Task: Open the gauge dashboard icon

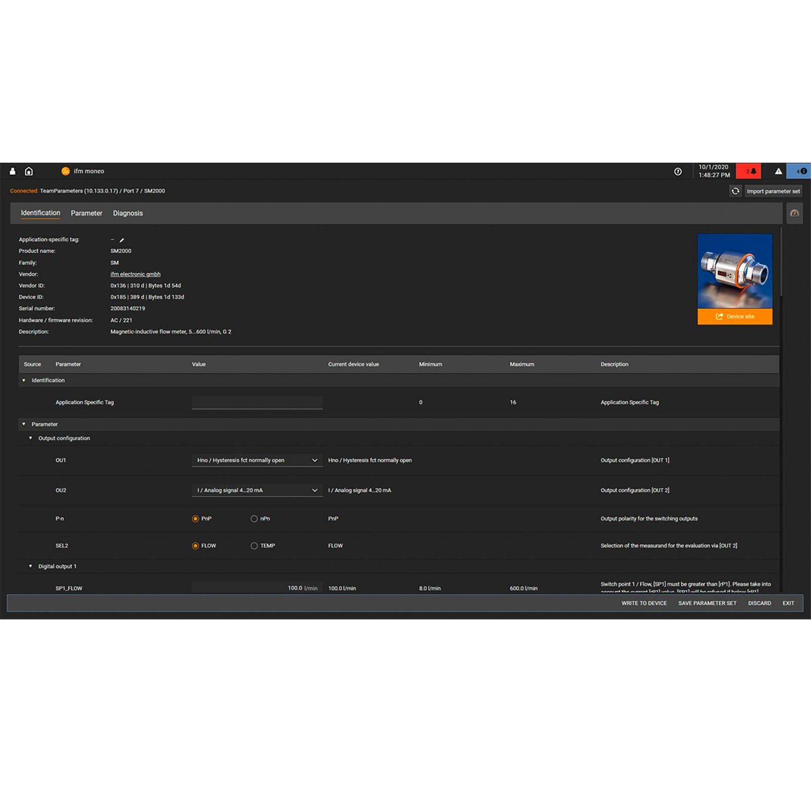Action: tap(794, 213)
